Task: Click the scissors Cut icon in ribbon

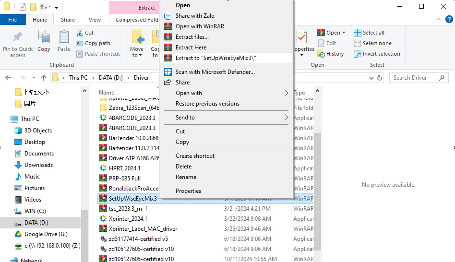Action: point(80,33)
